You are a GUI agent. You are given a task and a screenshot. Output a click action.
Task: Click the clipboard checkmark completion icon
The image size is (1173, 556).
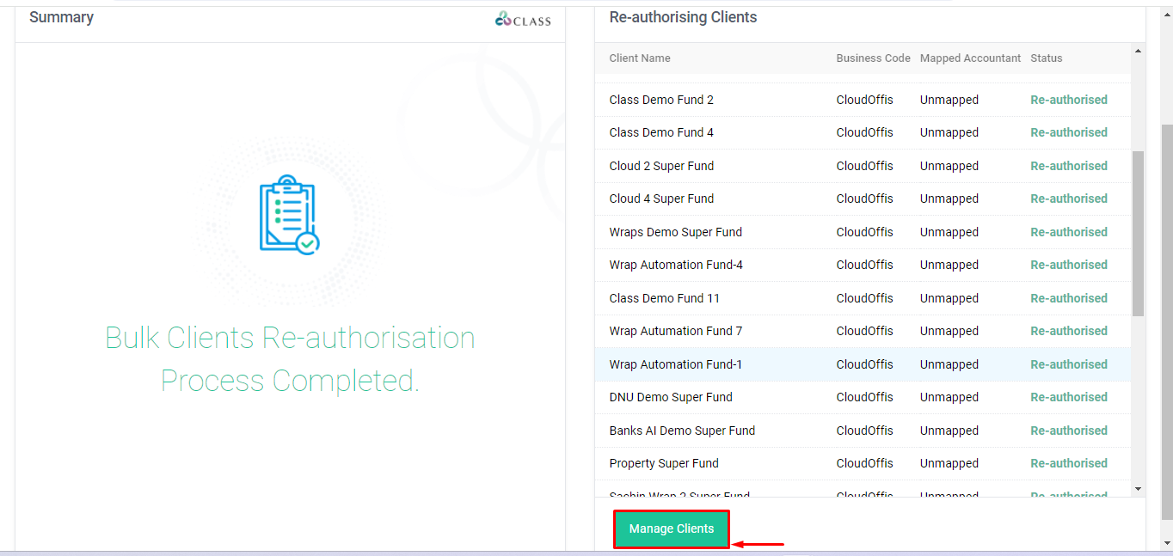(x=289, y=215)
